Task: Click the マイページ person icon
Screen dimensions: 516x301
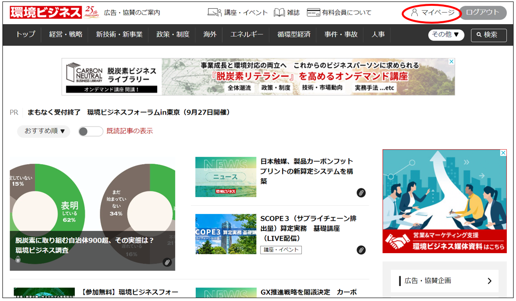Action: (414, 13)
